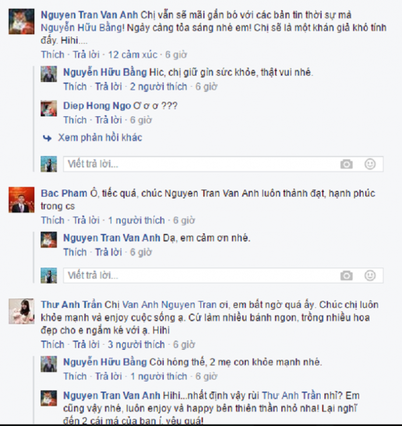Focus the second 'Viết trả lời...' field
402x426 pixels.
pyautogui.click(x=200, y=275)
